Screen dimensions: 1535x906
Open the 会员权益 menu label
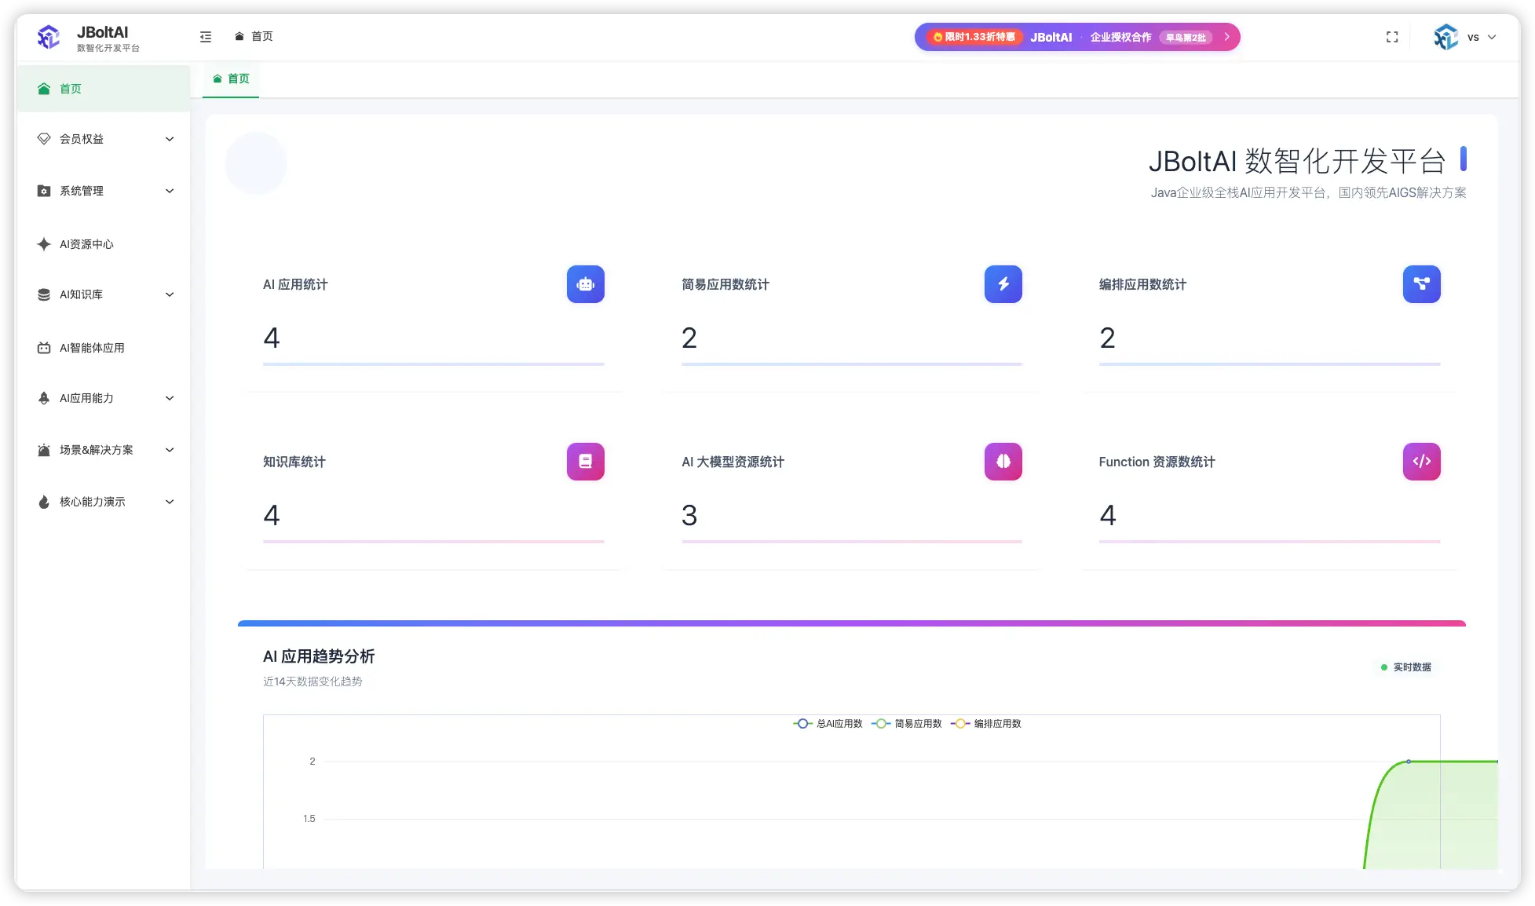(x=82, y=139)
